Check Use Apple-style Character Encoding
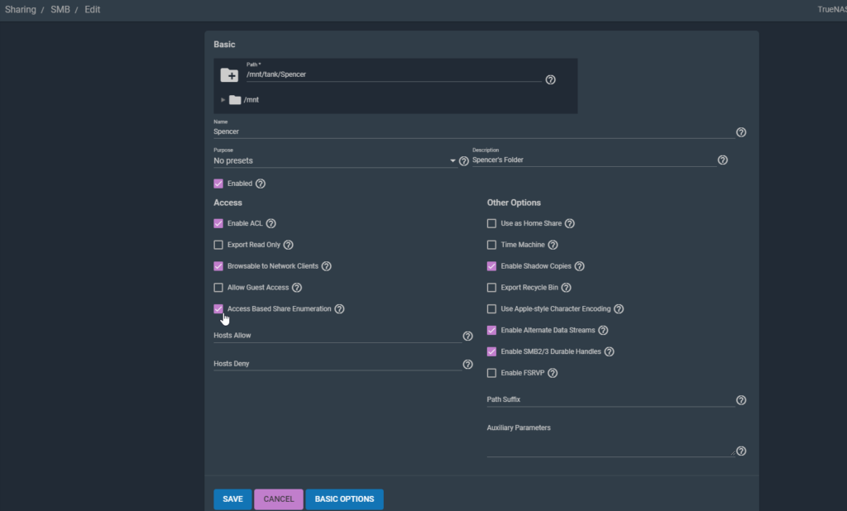 [x=491, y=309]
